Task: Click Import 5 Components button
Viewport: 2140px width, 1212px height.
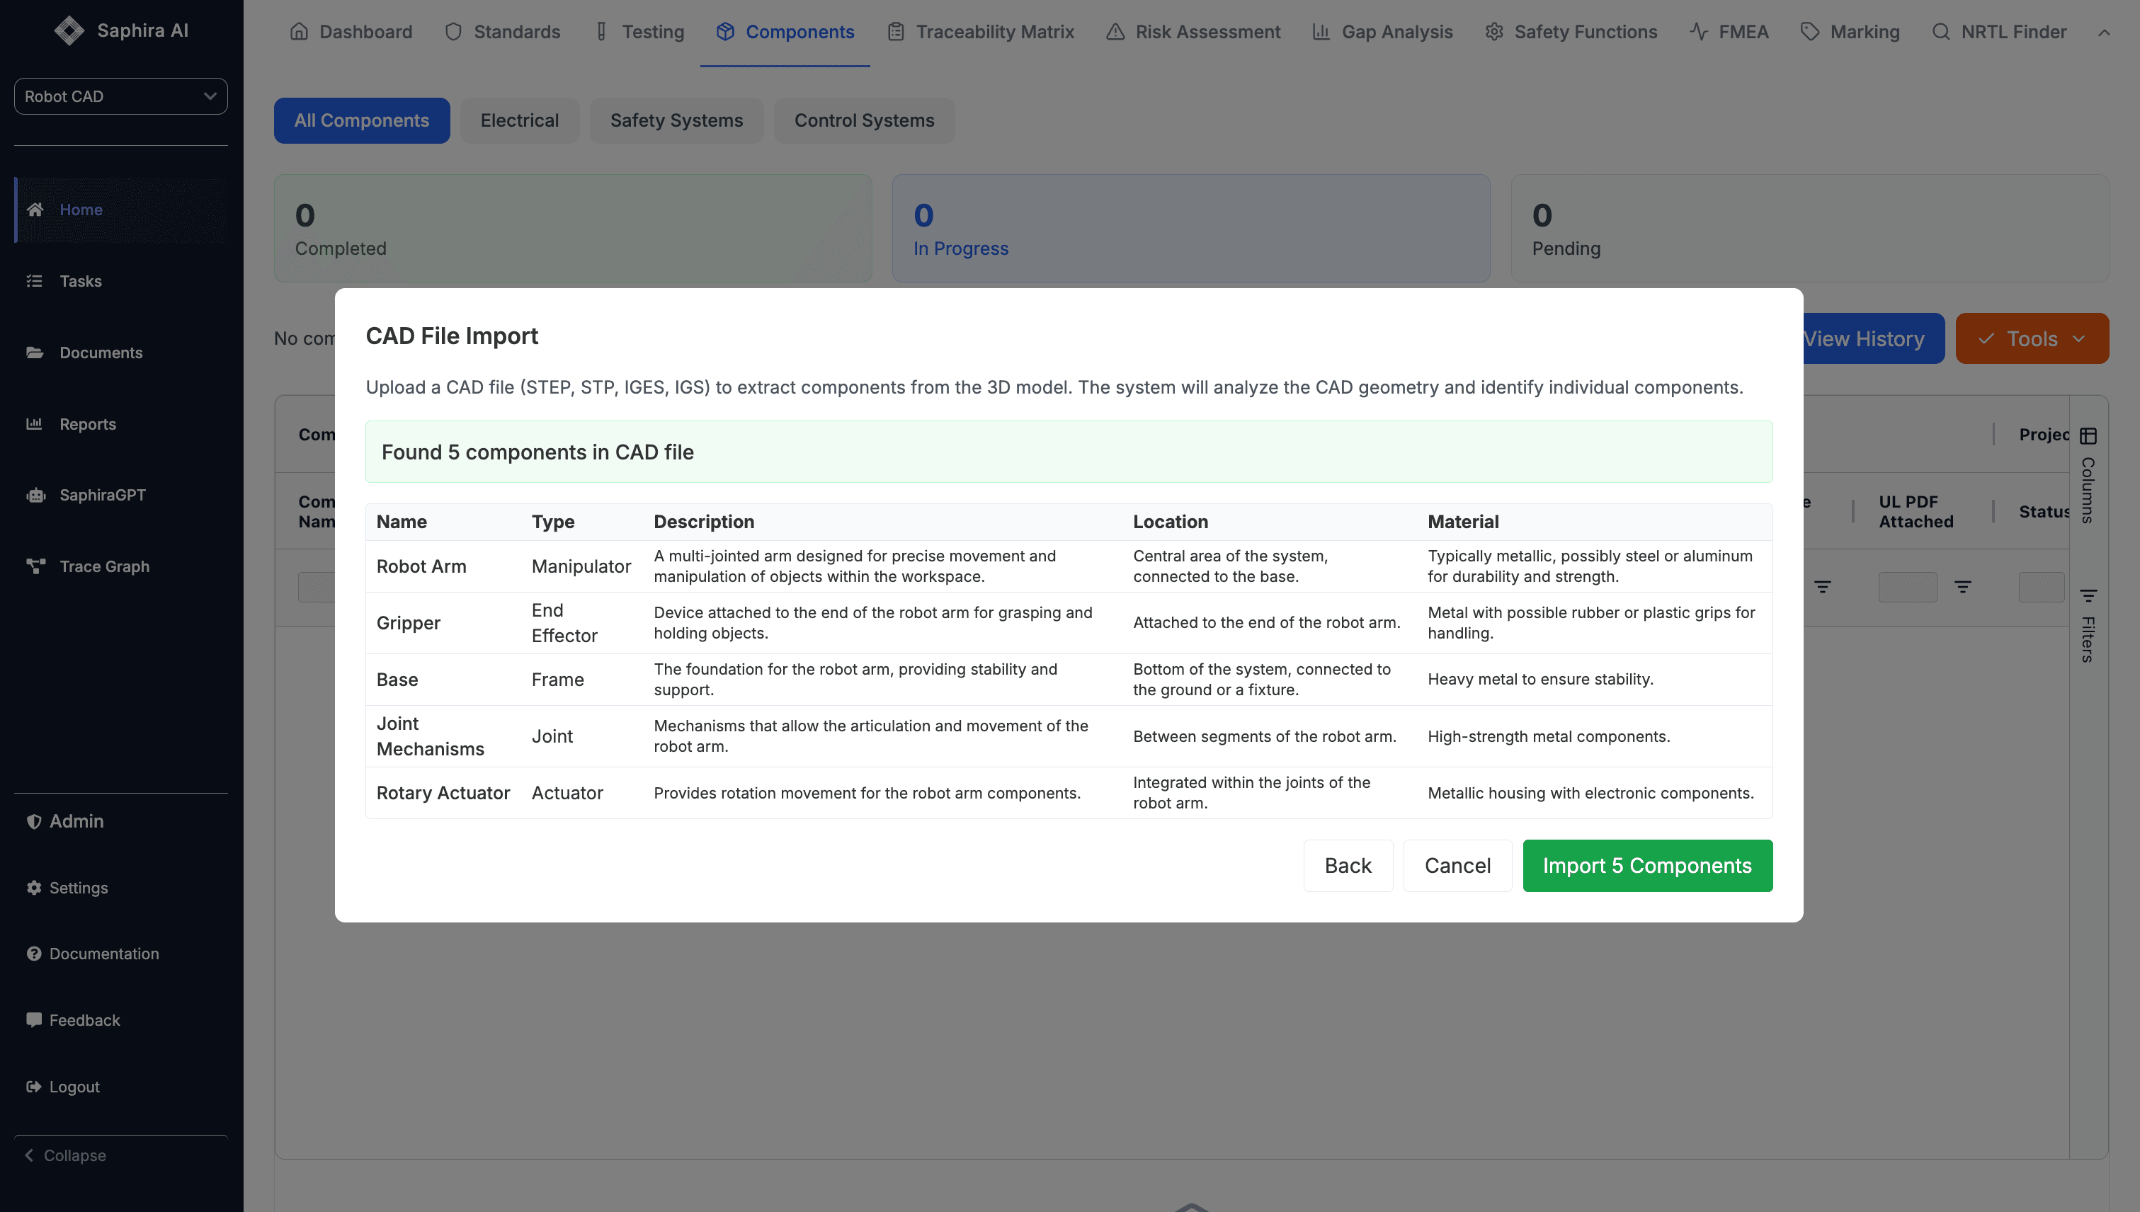Action: click(1646, 866)
